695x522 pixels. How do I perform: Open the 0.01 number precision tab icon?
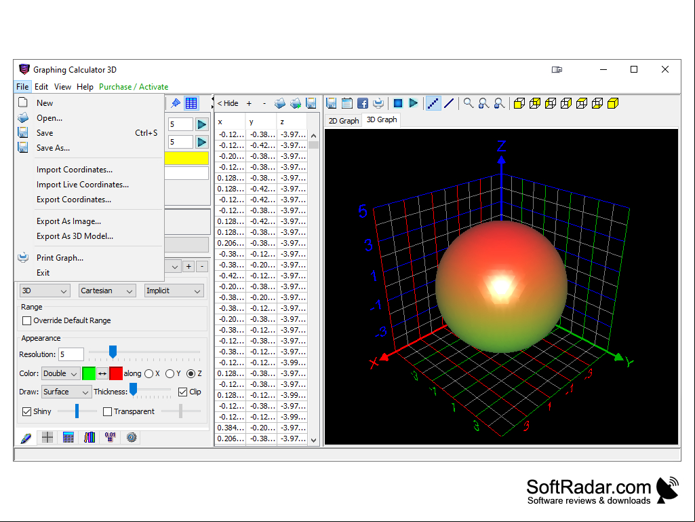click(111, 438)
